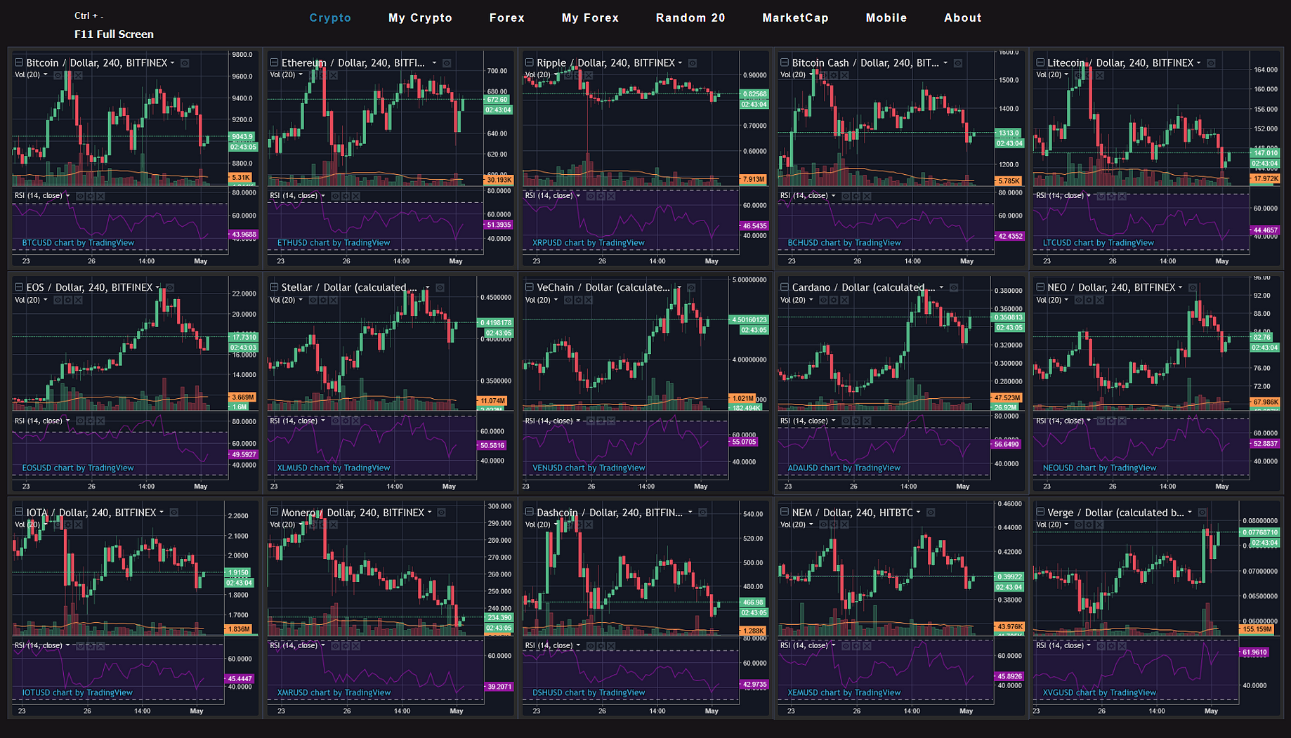Viewport: 1291px width, 738px height.
Task: Open the Monero / Dollar series dropdown arrow
Action: (x=430, y=513)
